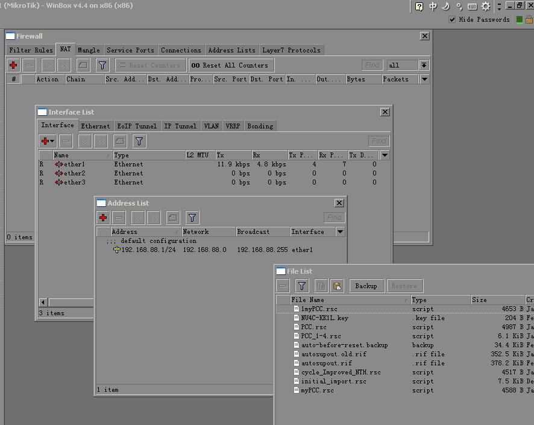Switch to the Filter Rules tab

click(31, 50)
